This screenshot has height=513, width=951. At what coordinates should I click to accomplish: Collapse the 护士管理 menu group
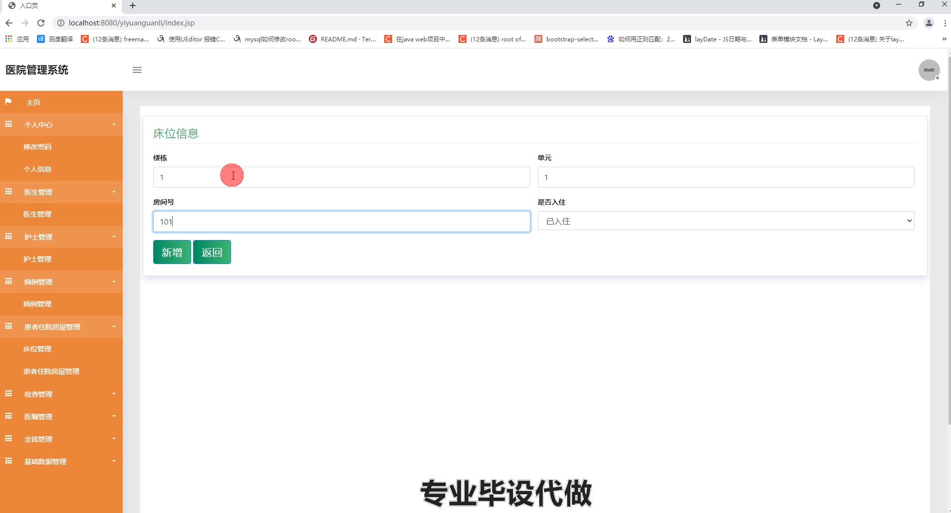coord(61,237)
